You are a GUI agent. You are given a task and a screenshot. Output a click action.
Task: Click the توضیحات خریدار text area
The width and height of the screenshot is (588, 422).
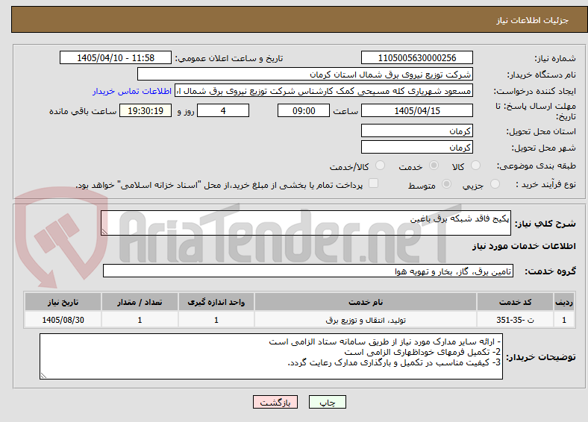[x=271, y=356]
